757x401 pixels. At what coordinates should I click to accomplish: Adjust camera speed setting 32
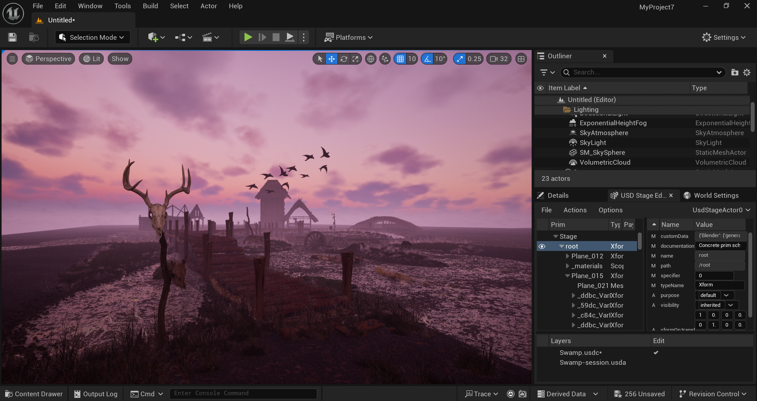pyautogui.click(x=499, y=59)
